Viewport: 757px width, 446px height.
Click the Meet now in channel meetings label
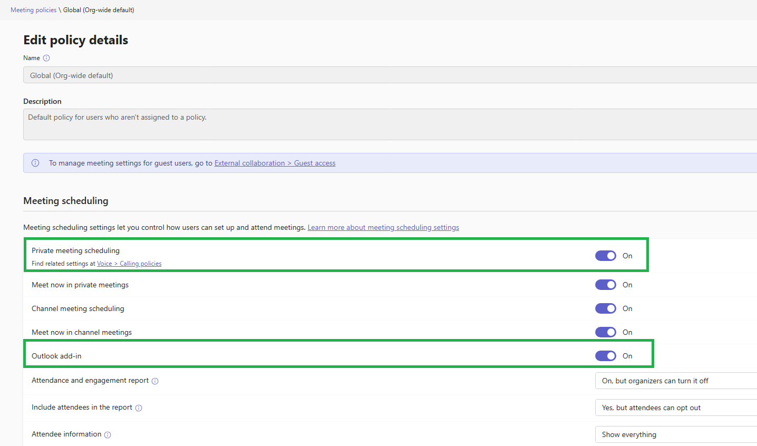pyautogui.click(x=82, y=332)
